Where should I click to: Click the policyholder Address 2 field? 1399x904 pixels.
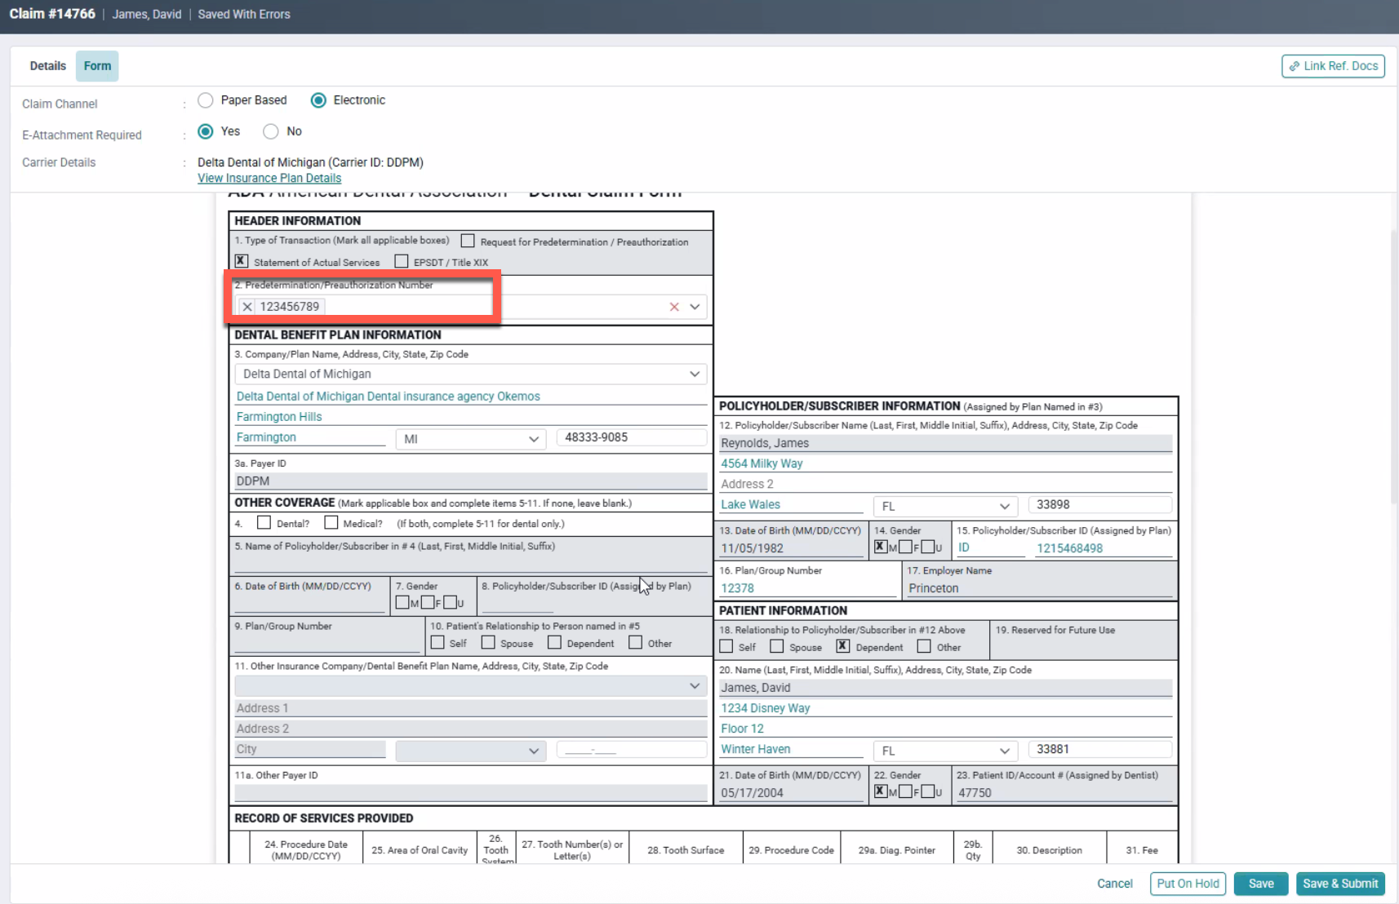(945, 484)
